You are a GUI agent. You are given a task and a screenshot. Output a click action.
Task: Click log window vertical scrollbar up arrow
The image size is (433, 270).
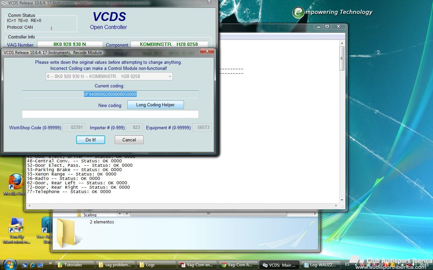[x=342, y=43]
